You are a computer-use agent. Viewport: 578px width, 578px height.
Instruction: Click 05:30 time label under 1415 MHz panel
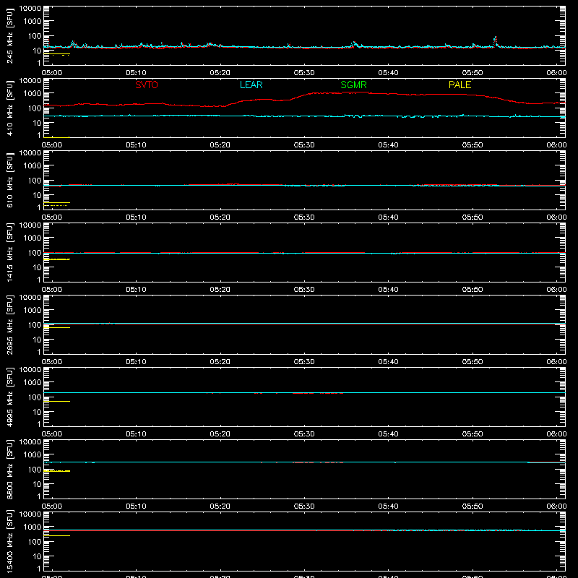(304, 290)
